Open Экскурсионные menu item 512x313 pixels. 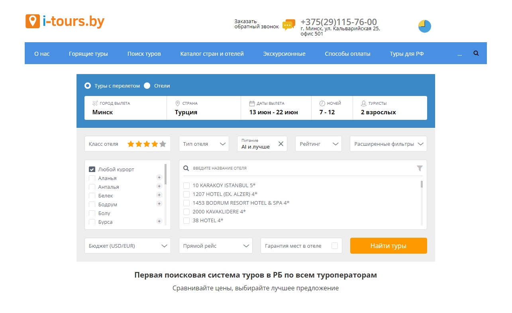pos(284,53)
